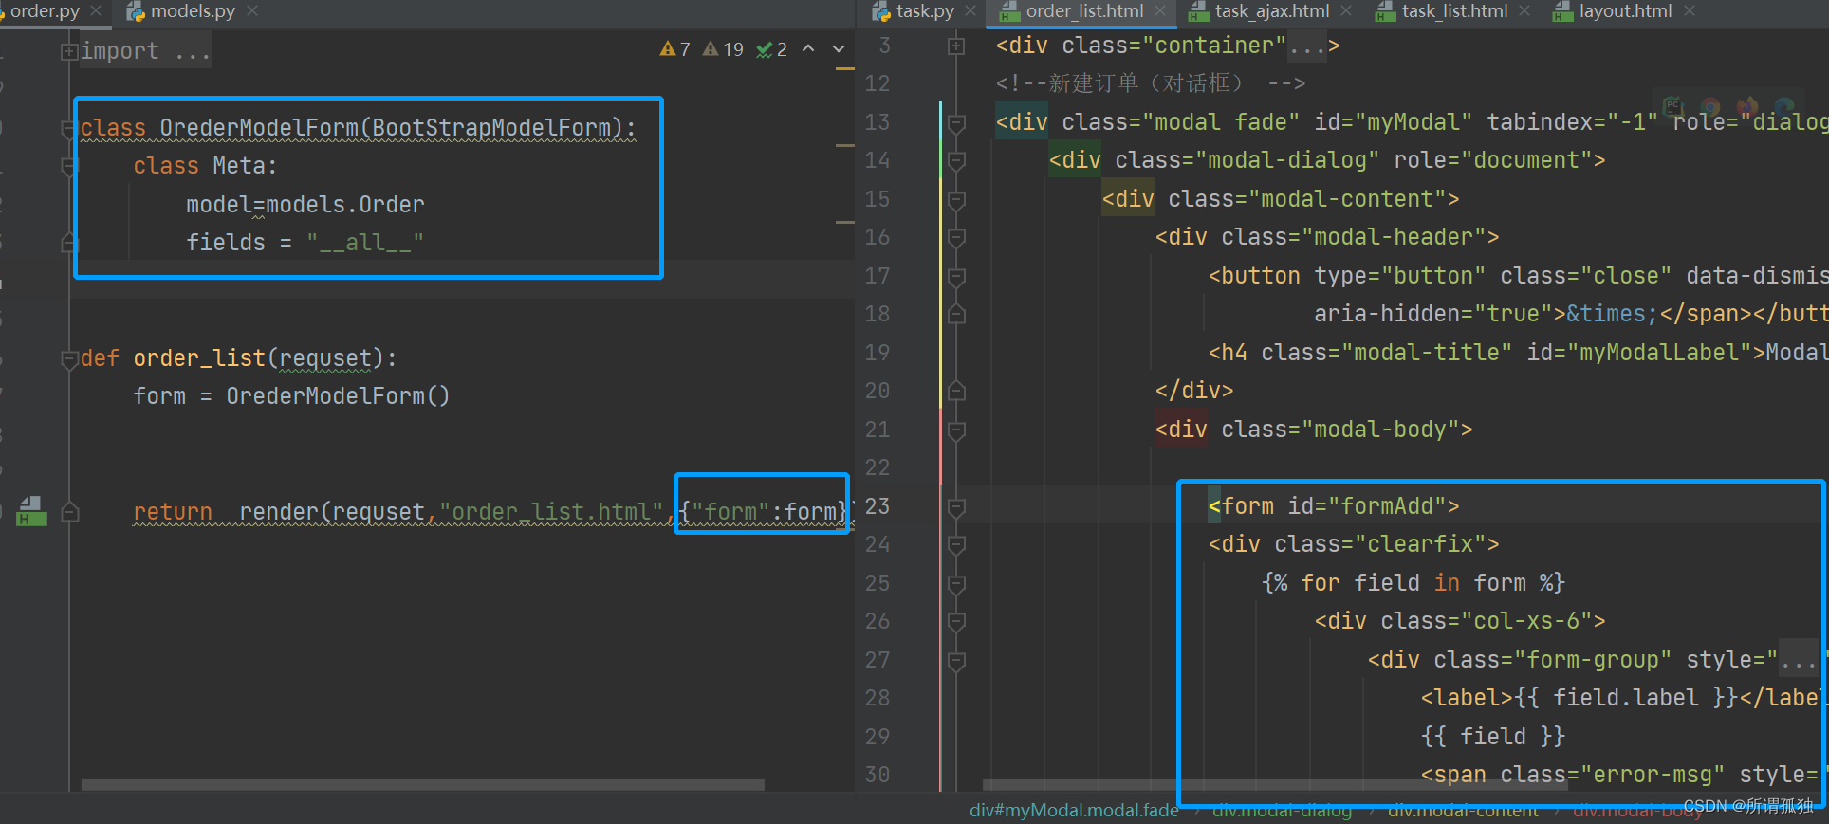Click the <h4 class="modal-title"> line
This screenshot has height=824, width=1829.
1518,353
